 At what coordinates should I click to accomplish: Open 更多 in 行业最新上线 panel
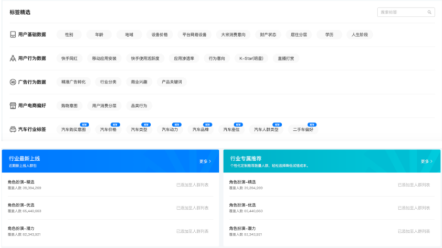(205, 161)
